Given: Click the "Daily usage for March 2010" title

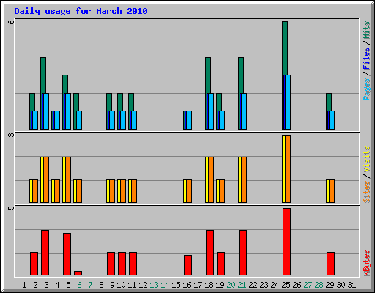Looking at the screenshot, I should pyautogui.click(x=81, y=11).
